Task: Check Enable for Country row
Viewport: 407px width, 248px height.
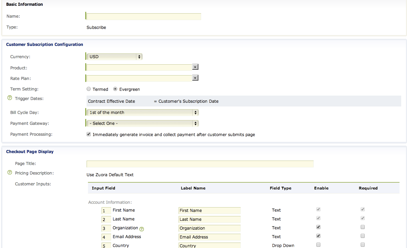Action: click(318, 245)
